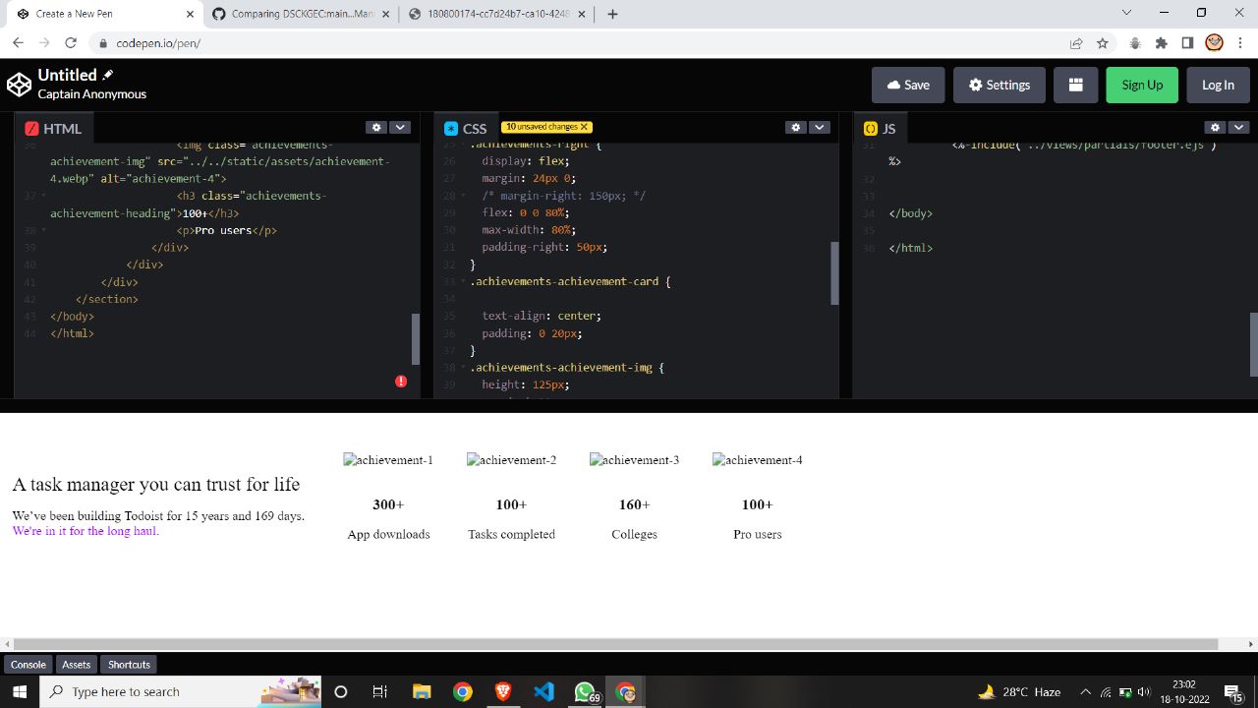Open JS editor settings gear
The image size is (1258, 708).
pos(1216,128)
